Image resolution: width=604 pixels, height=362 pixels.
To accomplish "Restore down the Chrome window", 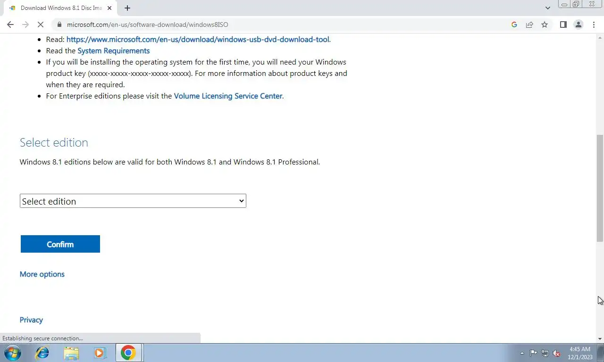I will click(x=576, y=4).
